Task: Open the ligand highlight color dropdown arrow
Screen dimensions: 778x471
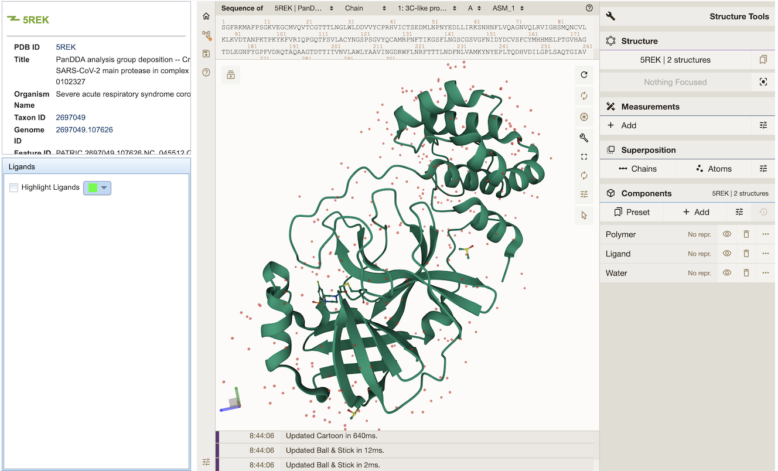Action: click(x=104, y=187)
